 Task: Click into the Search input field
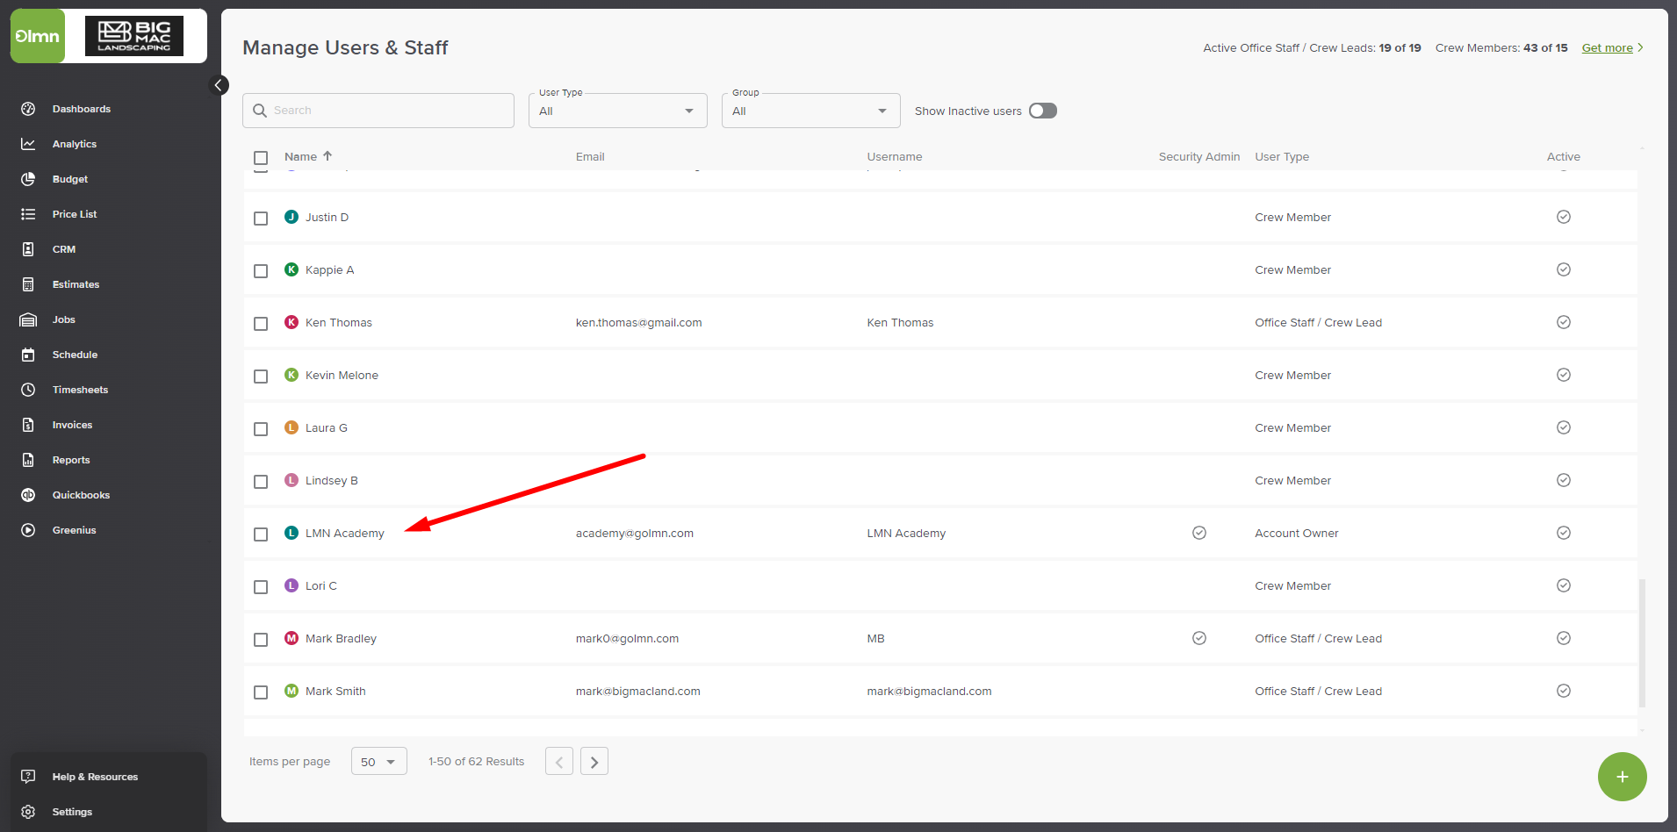point(378,111)
